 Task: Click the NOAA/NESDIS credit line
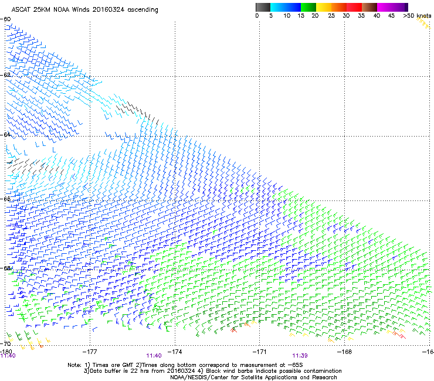(253, 377)
